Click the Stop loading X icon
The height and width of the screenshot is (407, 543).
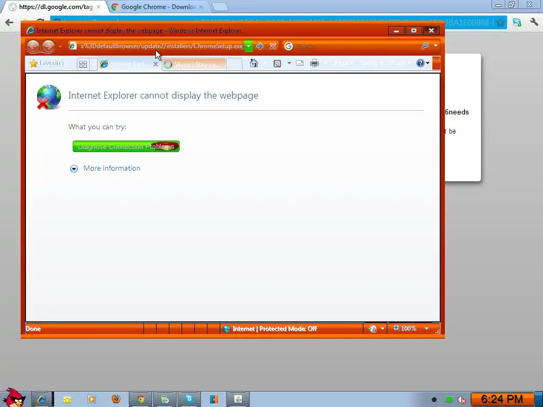pos(273,46)
